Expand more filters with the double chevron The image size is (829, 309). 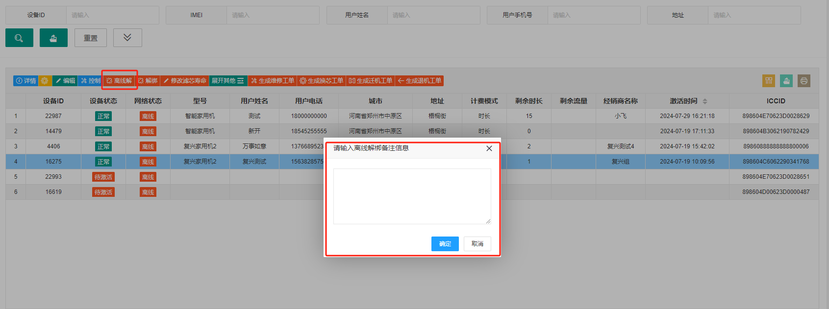pyautogui.click(x=127, y=38)
